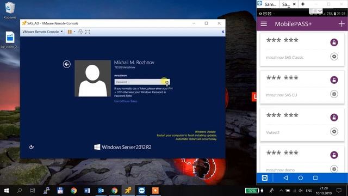Click the Ease of Access icon on login screen

pyautogui.click(x=32, y=147)
